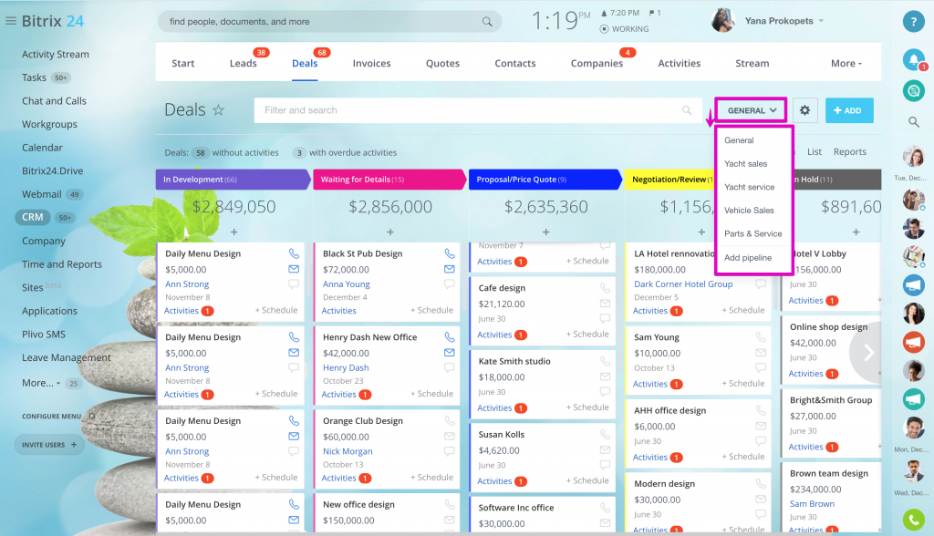Click the working status clock icon
934x536 pixels.
tap(605, 28)
